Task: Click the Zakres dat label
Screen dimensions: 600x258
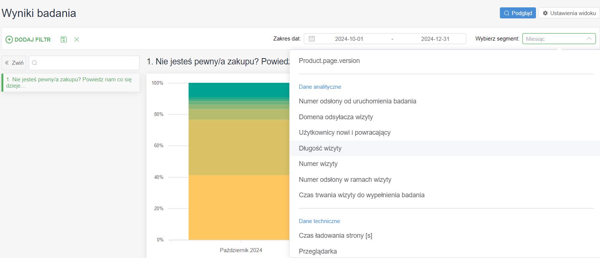Action: [287, 39]
